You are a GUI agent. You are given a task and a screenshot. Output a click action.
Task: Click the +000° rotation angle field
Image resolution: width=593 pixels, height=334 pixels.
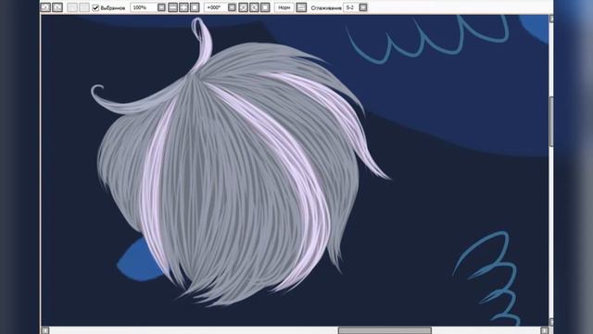tap(216, 7)
